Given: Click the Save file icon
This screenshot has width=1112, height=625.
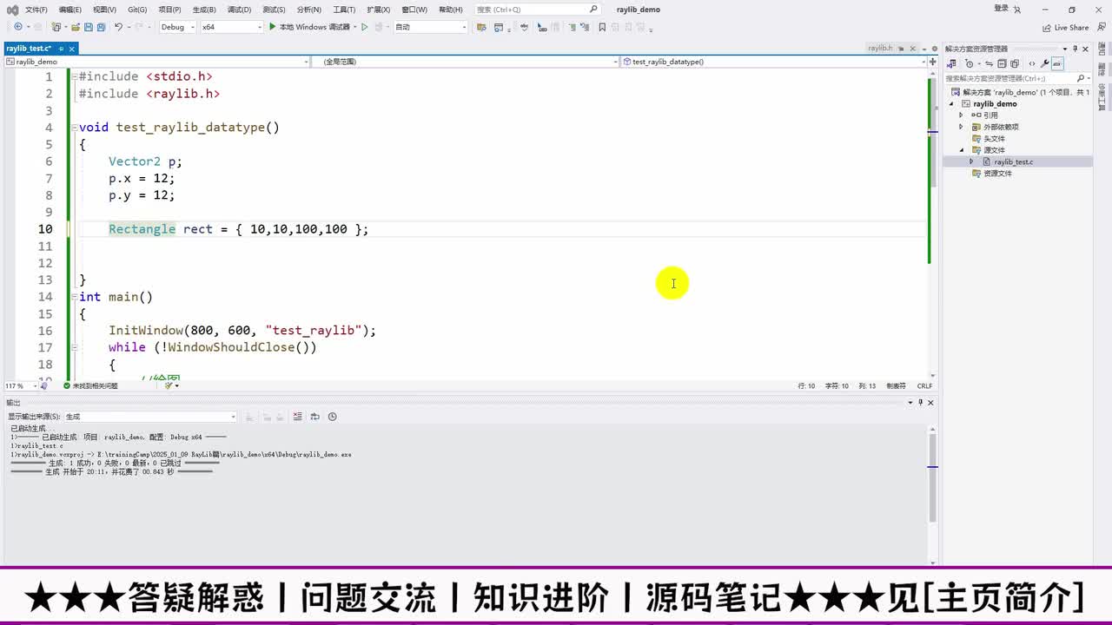Looking at the screenshot, I should pos(89,27).
